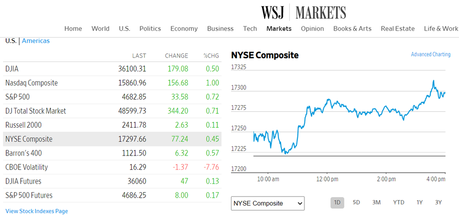
Task: Show the 3Y chart range
Action: coord(438,202)
